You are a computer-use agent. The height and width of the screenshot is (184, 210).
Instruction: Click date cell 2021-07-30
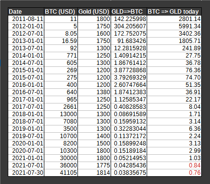coord(26,173)
